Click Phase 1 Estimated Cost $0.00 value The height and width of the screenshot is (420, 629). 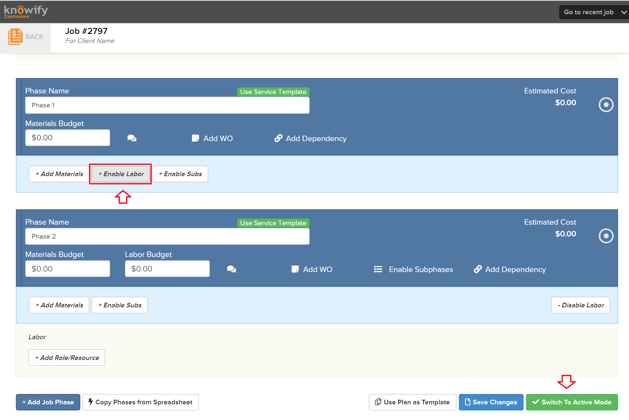[566, 102]
